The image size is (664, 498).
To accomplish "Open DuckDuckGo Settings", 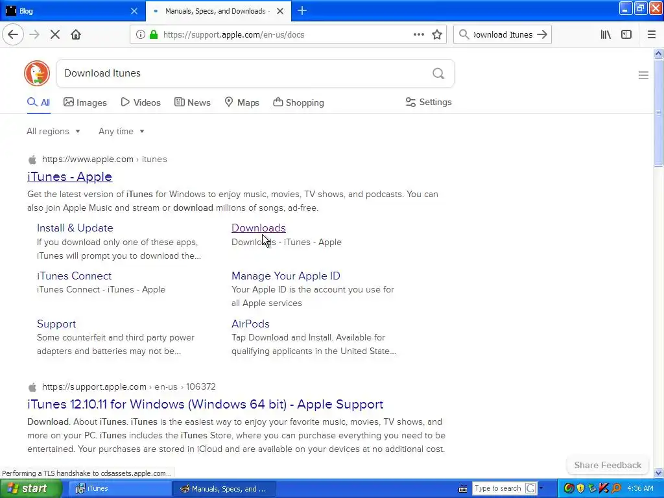I will pos(429,102).
